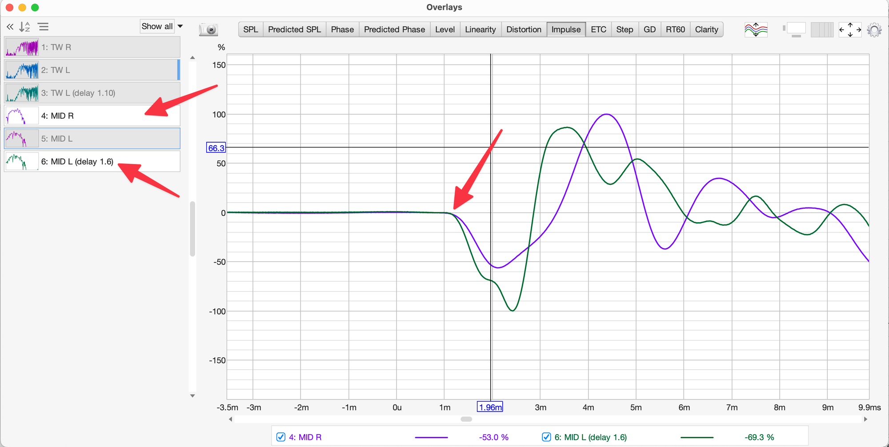889x447 pixels.
Task: Uncheck 6: MID L (delay 1.6) legend checkbox
Action: [x=546, y=437]
